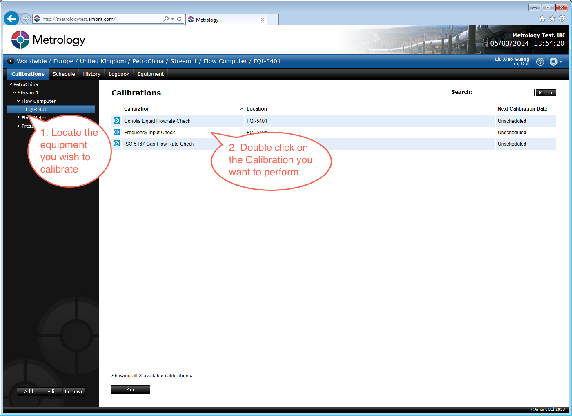Switch to the Schedule tab
This screenshot has width=572, height=416.
[64, 74]
